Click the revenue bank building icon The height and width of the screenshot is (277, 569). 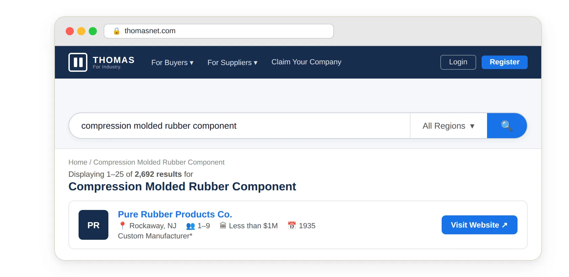223,226
